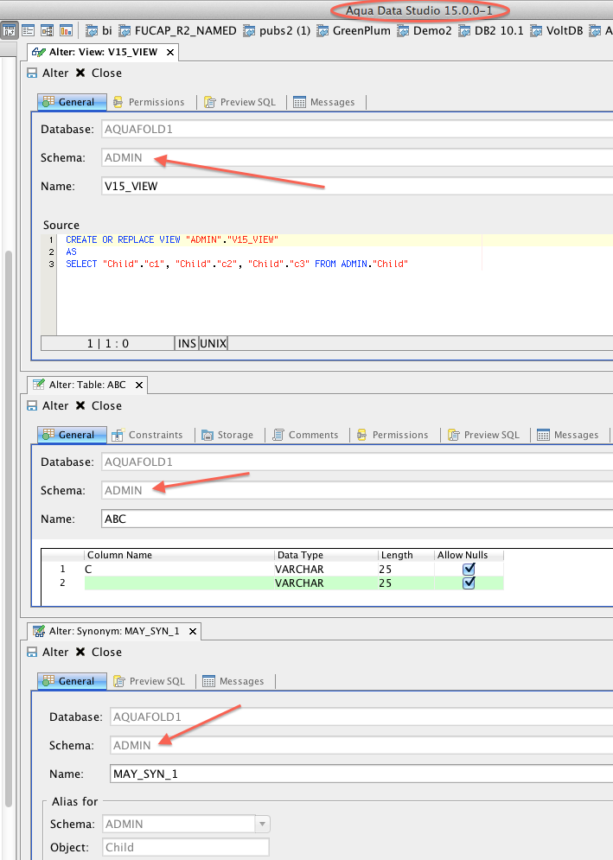This screenshot has width=613, height=860.
Task: Open Permissions tab in V15_VIEW panel
Action: (x=149, y=102)
